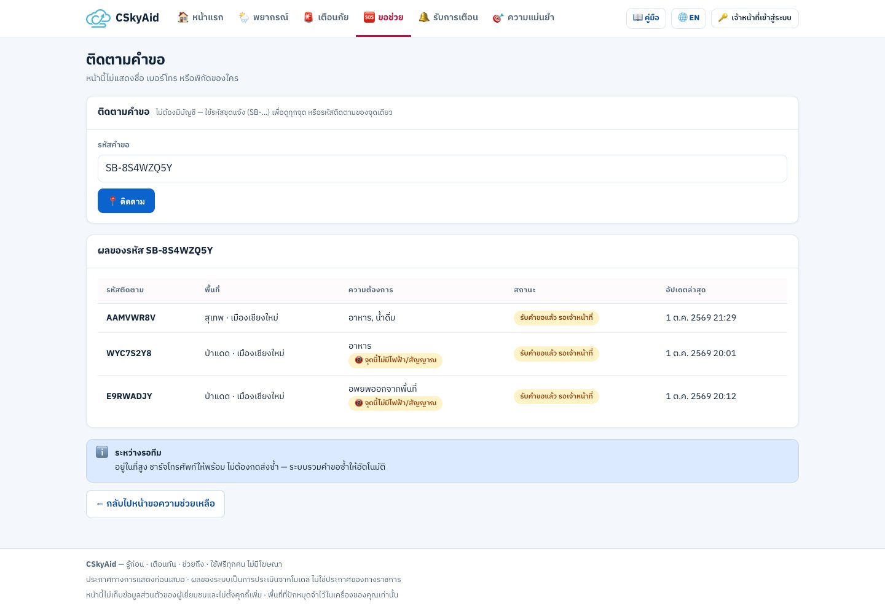Click the house icon beside หน้าแรก

click(183, 17)
